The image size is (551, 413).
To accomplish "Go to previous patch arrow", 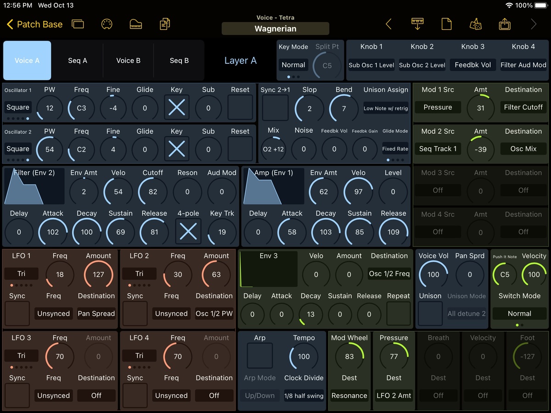I will pyautogui.click(x=388, y=24).
